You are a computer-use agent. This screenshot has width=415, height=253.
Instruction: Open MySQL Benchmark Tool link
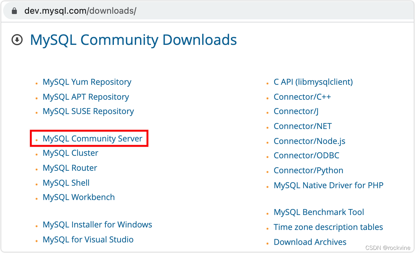click(x=319, y=212)
